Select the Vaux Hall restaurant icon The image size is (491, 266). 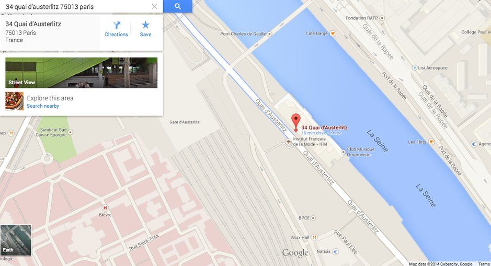(314, 237)
